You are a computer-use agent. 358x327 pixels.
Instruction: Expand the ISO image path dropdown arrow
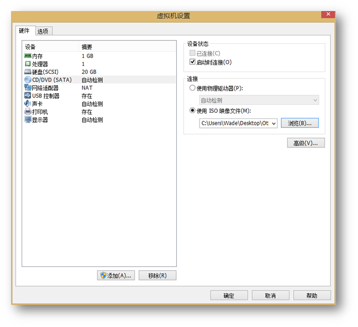(x=274, y=123)
